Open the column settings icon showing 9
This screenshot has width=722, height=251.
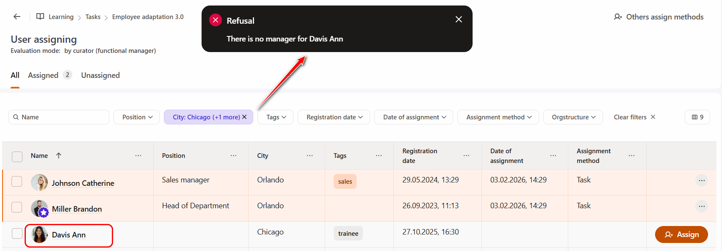[x=697, y=117]
